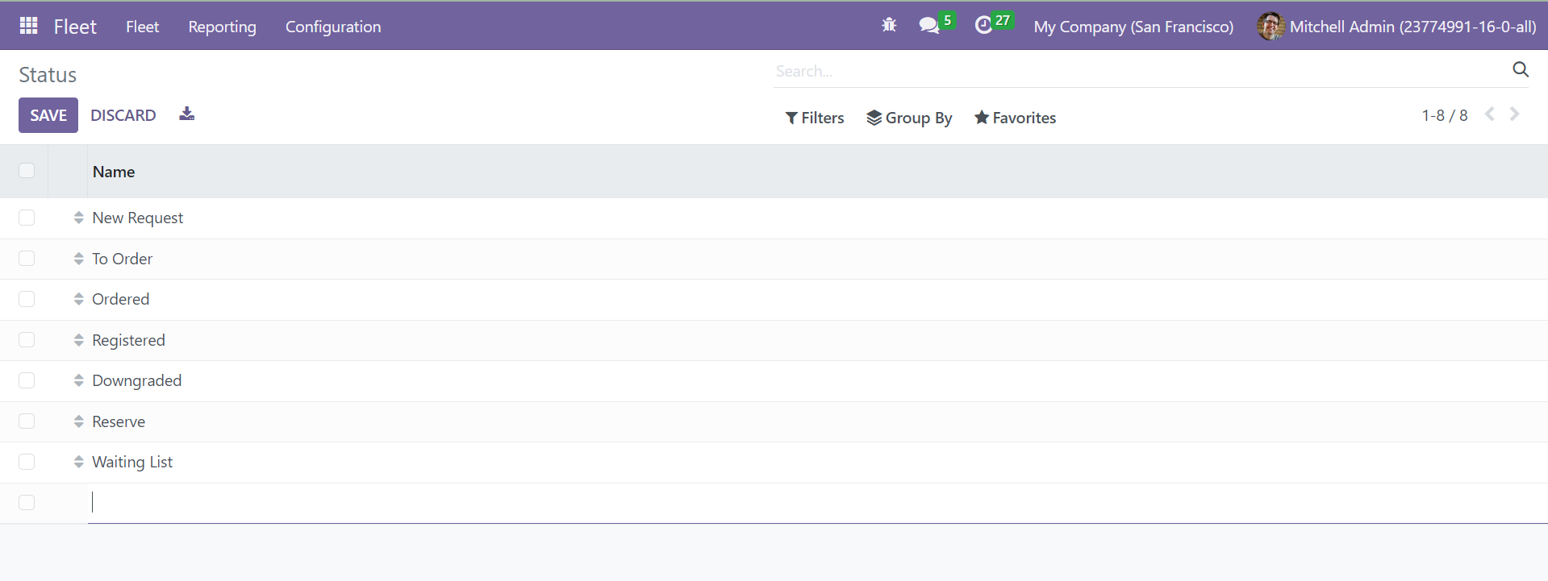Open the Configuration menu

click(x=333, y=26)
